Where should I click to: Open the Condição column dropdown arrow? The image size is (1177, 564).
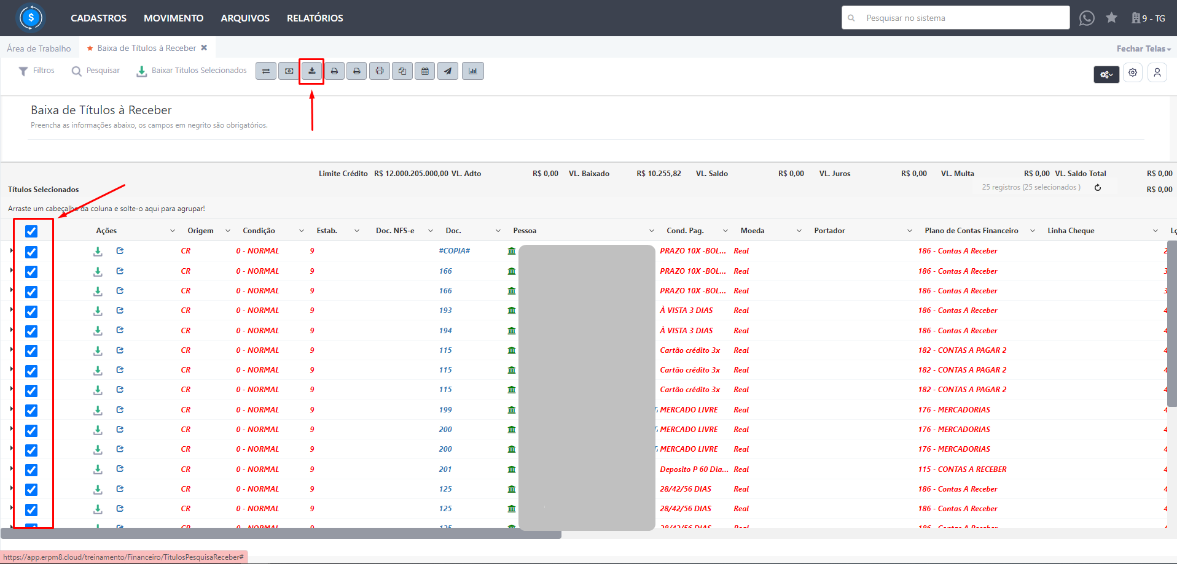point(302,231)
